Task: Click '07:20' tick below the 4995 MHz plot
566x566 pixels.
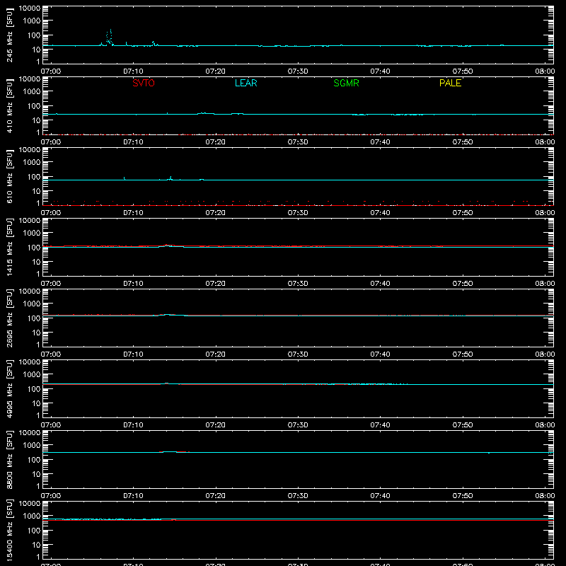Action: coord(216,425)
